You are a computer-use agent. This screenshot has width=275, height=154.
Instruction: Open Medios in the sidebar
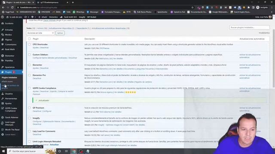8,35
